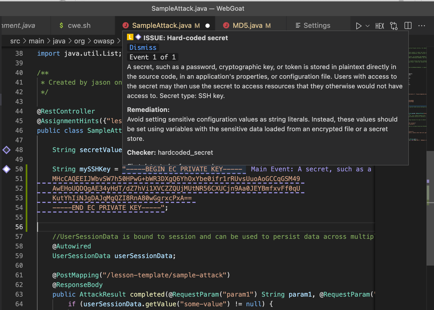Click the Java icon on SampleAttack.java tab
Viewport: 434px width, 310px height.
(x=126, y=25)
